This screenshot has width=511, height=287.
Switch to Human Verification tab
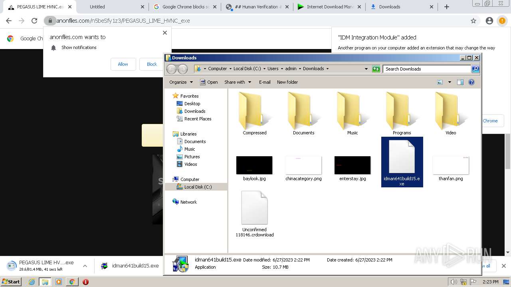257,7
